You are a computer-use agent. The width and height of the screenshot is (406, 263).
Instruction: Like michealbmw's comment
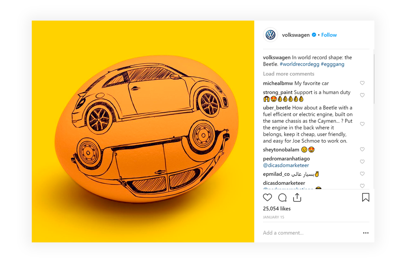pos(362,83)
